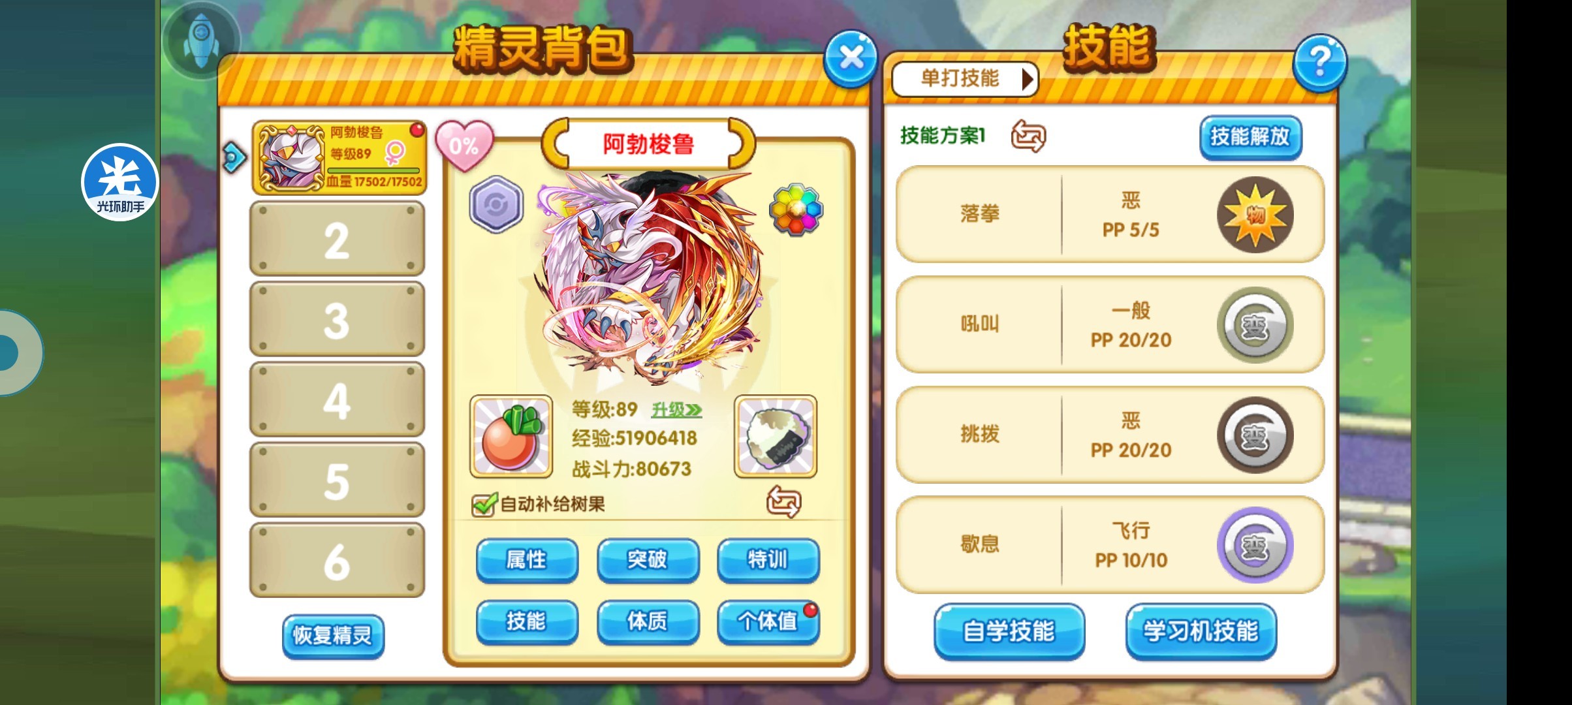Click the rainbow flower color icon
This screenshot has height=705, width=1572.
pos(796,209)
